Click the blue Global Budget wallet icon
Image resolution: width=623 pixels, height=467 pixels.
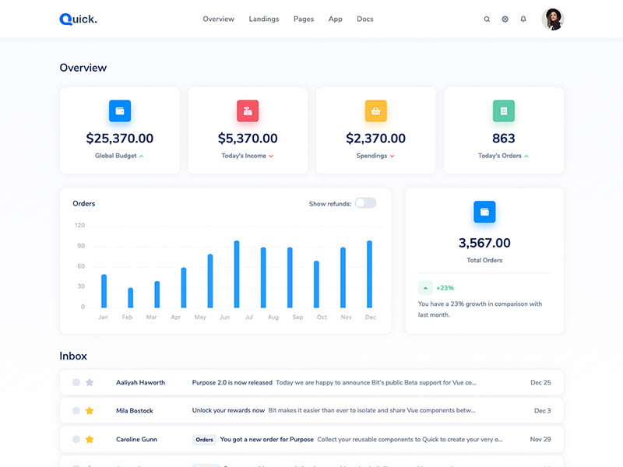pos(120,111)
